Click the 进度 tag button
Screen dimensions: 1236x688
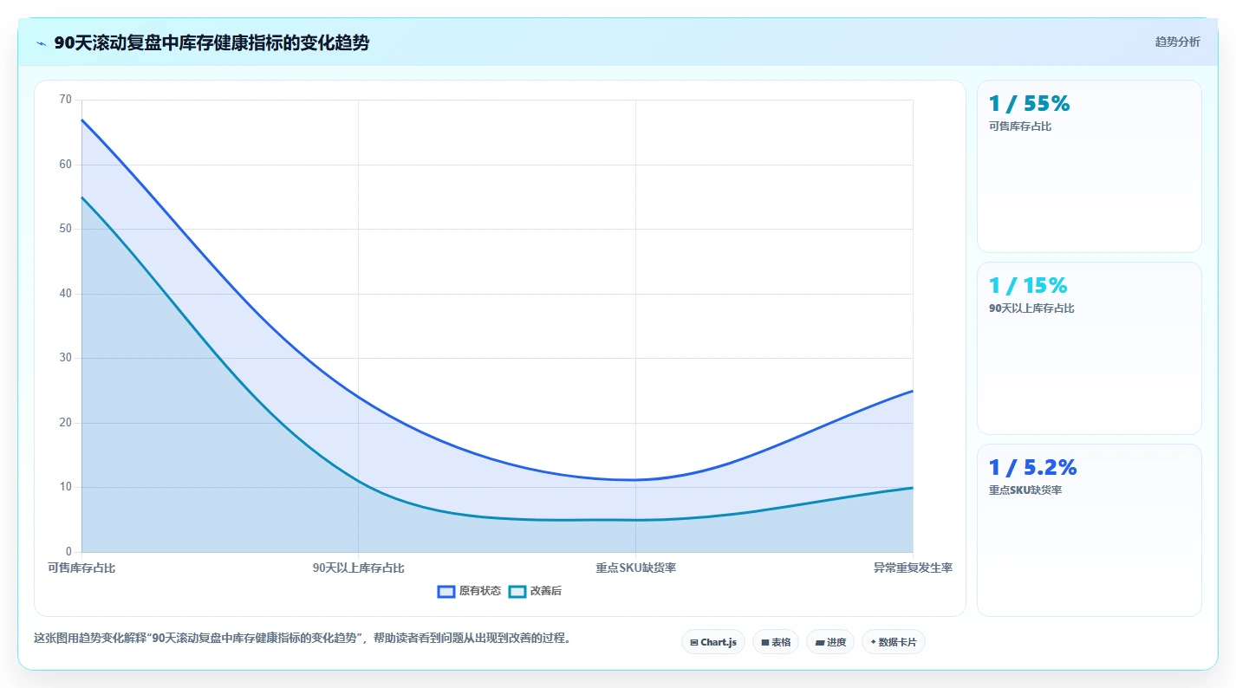click(x=829, y=642)
